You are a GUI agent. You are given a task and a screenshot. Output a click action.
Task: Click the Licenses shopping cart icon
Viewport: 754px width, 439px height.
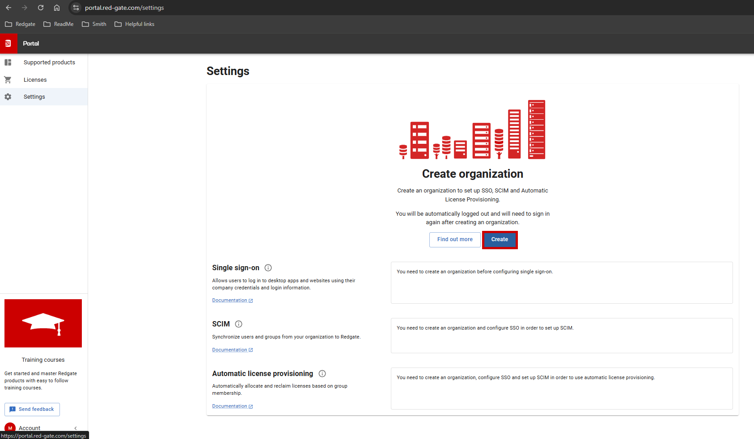pyautogui.click(x=8, y=80)
